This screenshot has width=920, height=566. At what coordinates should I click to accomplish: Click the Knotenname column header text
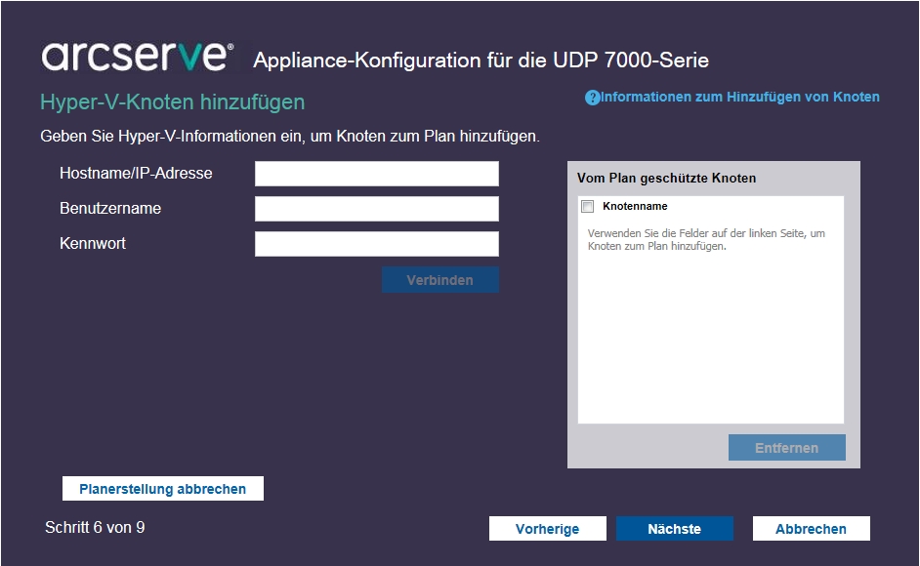tap(635, 206)
